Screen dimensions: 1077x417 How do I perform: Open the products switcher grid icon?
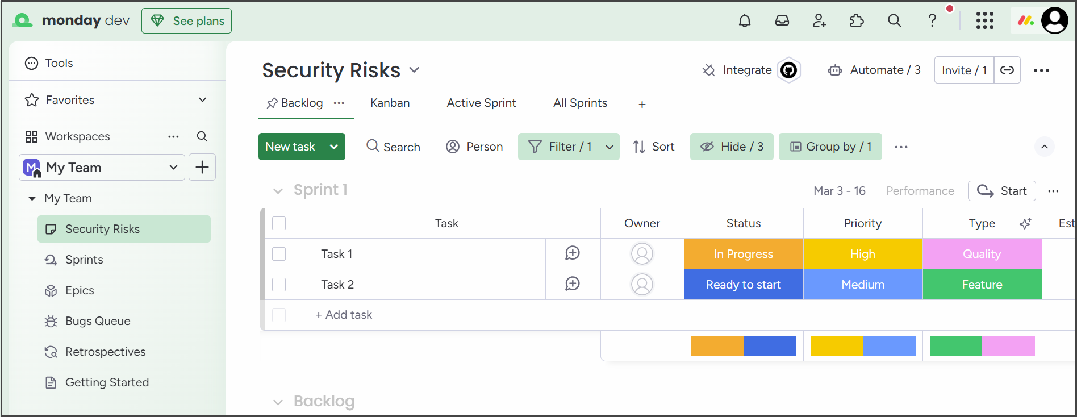(984, 21)
